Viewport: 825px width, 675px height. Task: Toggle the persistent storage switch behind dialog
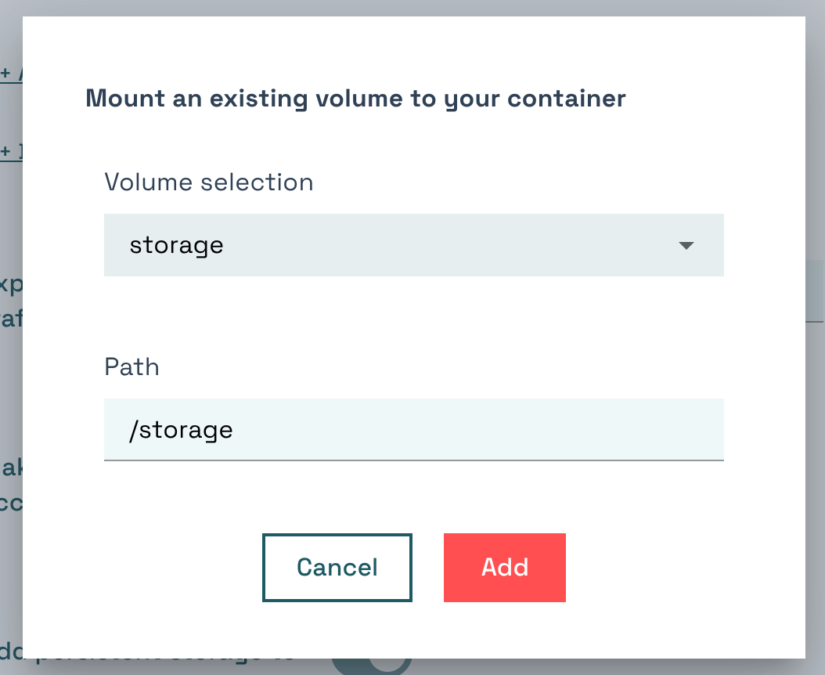click(x=372, y=666)
